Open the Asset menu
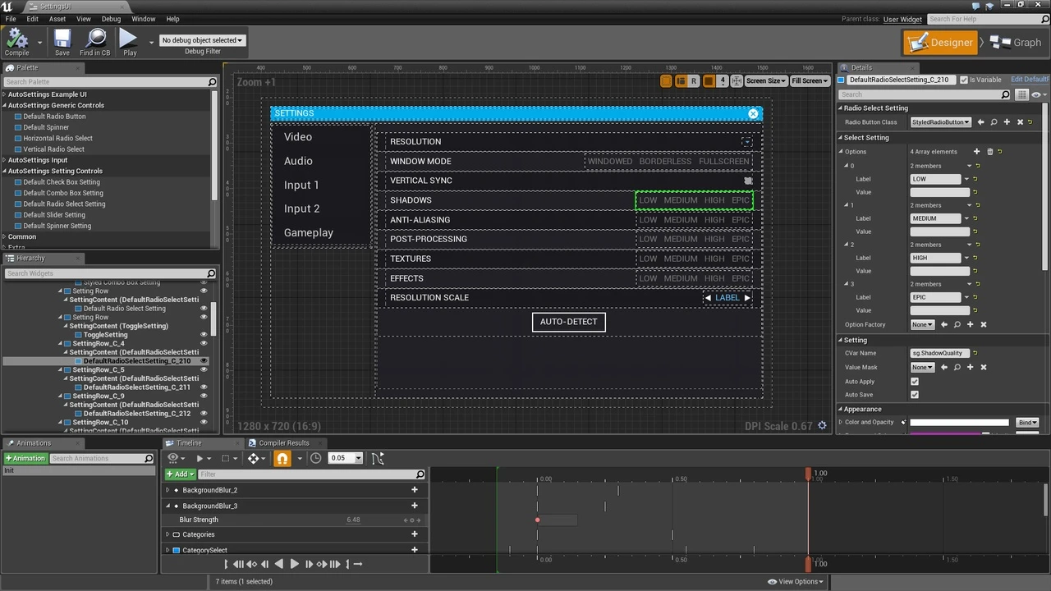 [x=57, y=19]
